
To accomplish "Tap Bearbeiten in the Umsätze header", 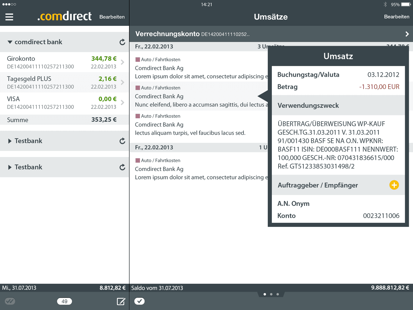I will pos(397,17).
